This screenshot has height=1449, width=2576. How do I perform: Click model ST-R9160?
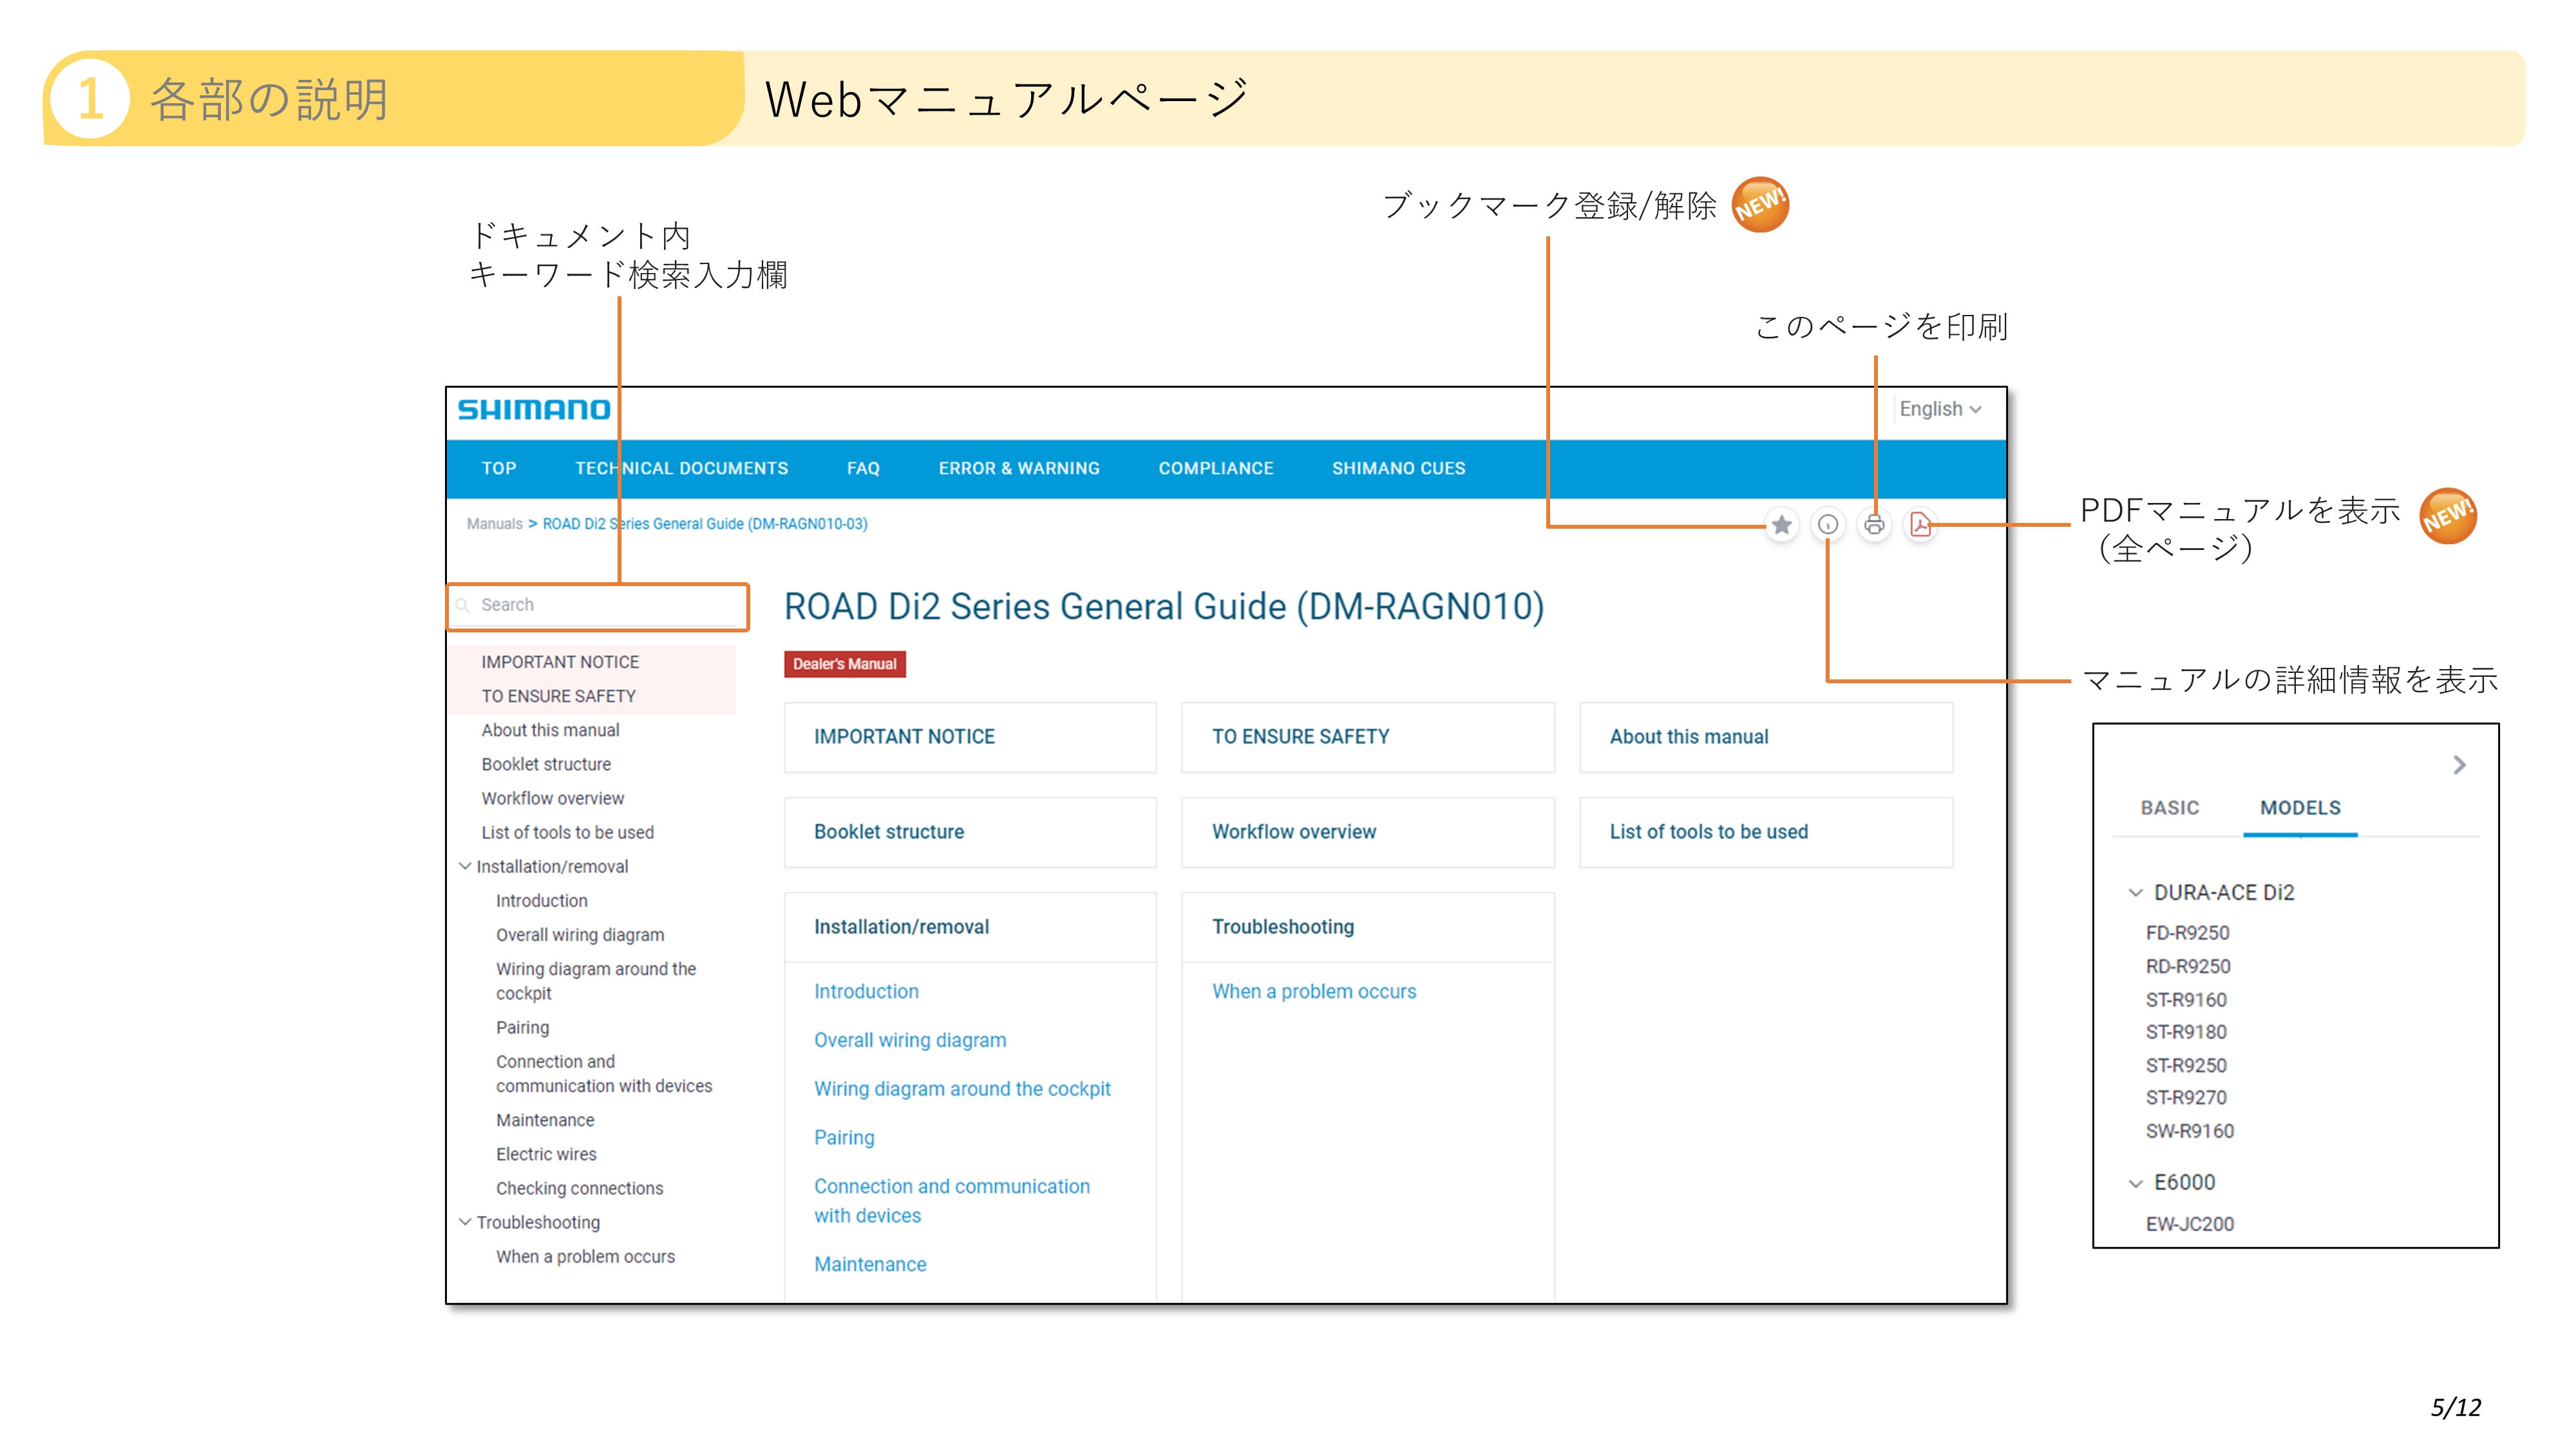[2186, 1000]
